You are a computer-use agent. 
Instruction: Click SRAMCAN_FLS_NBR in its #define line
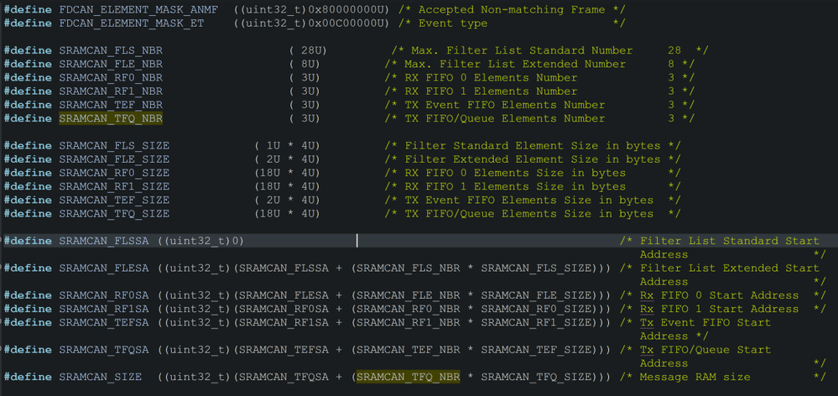111,50
